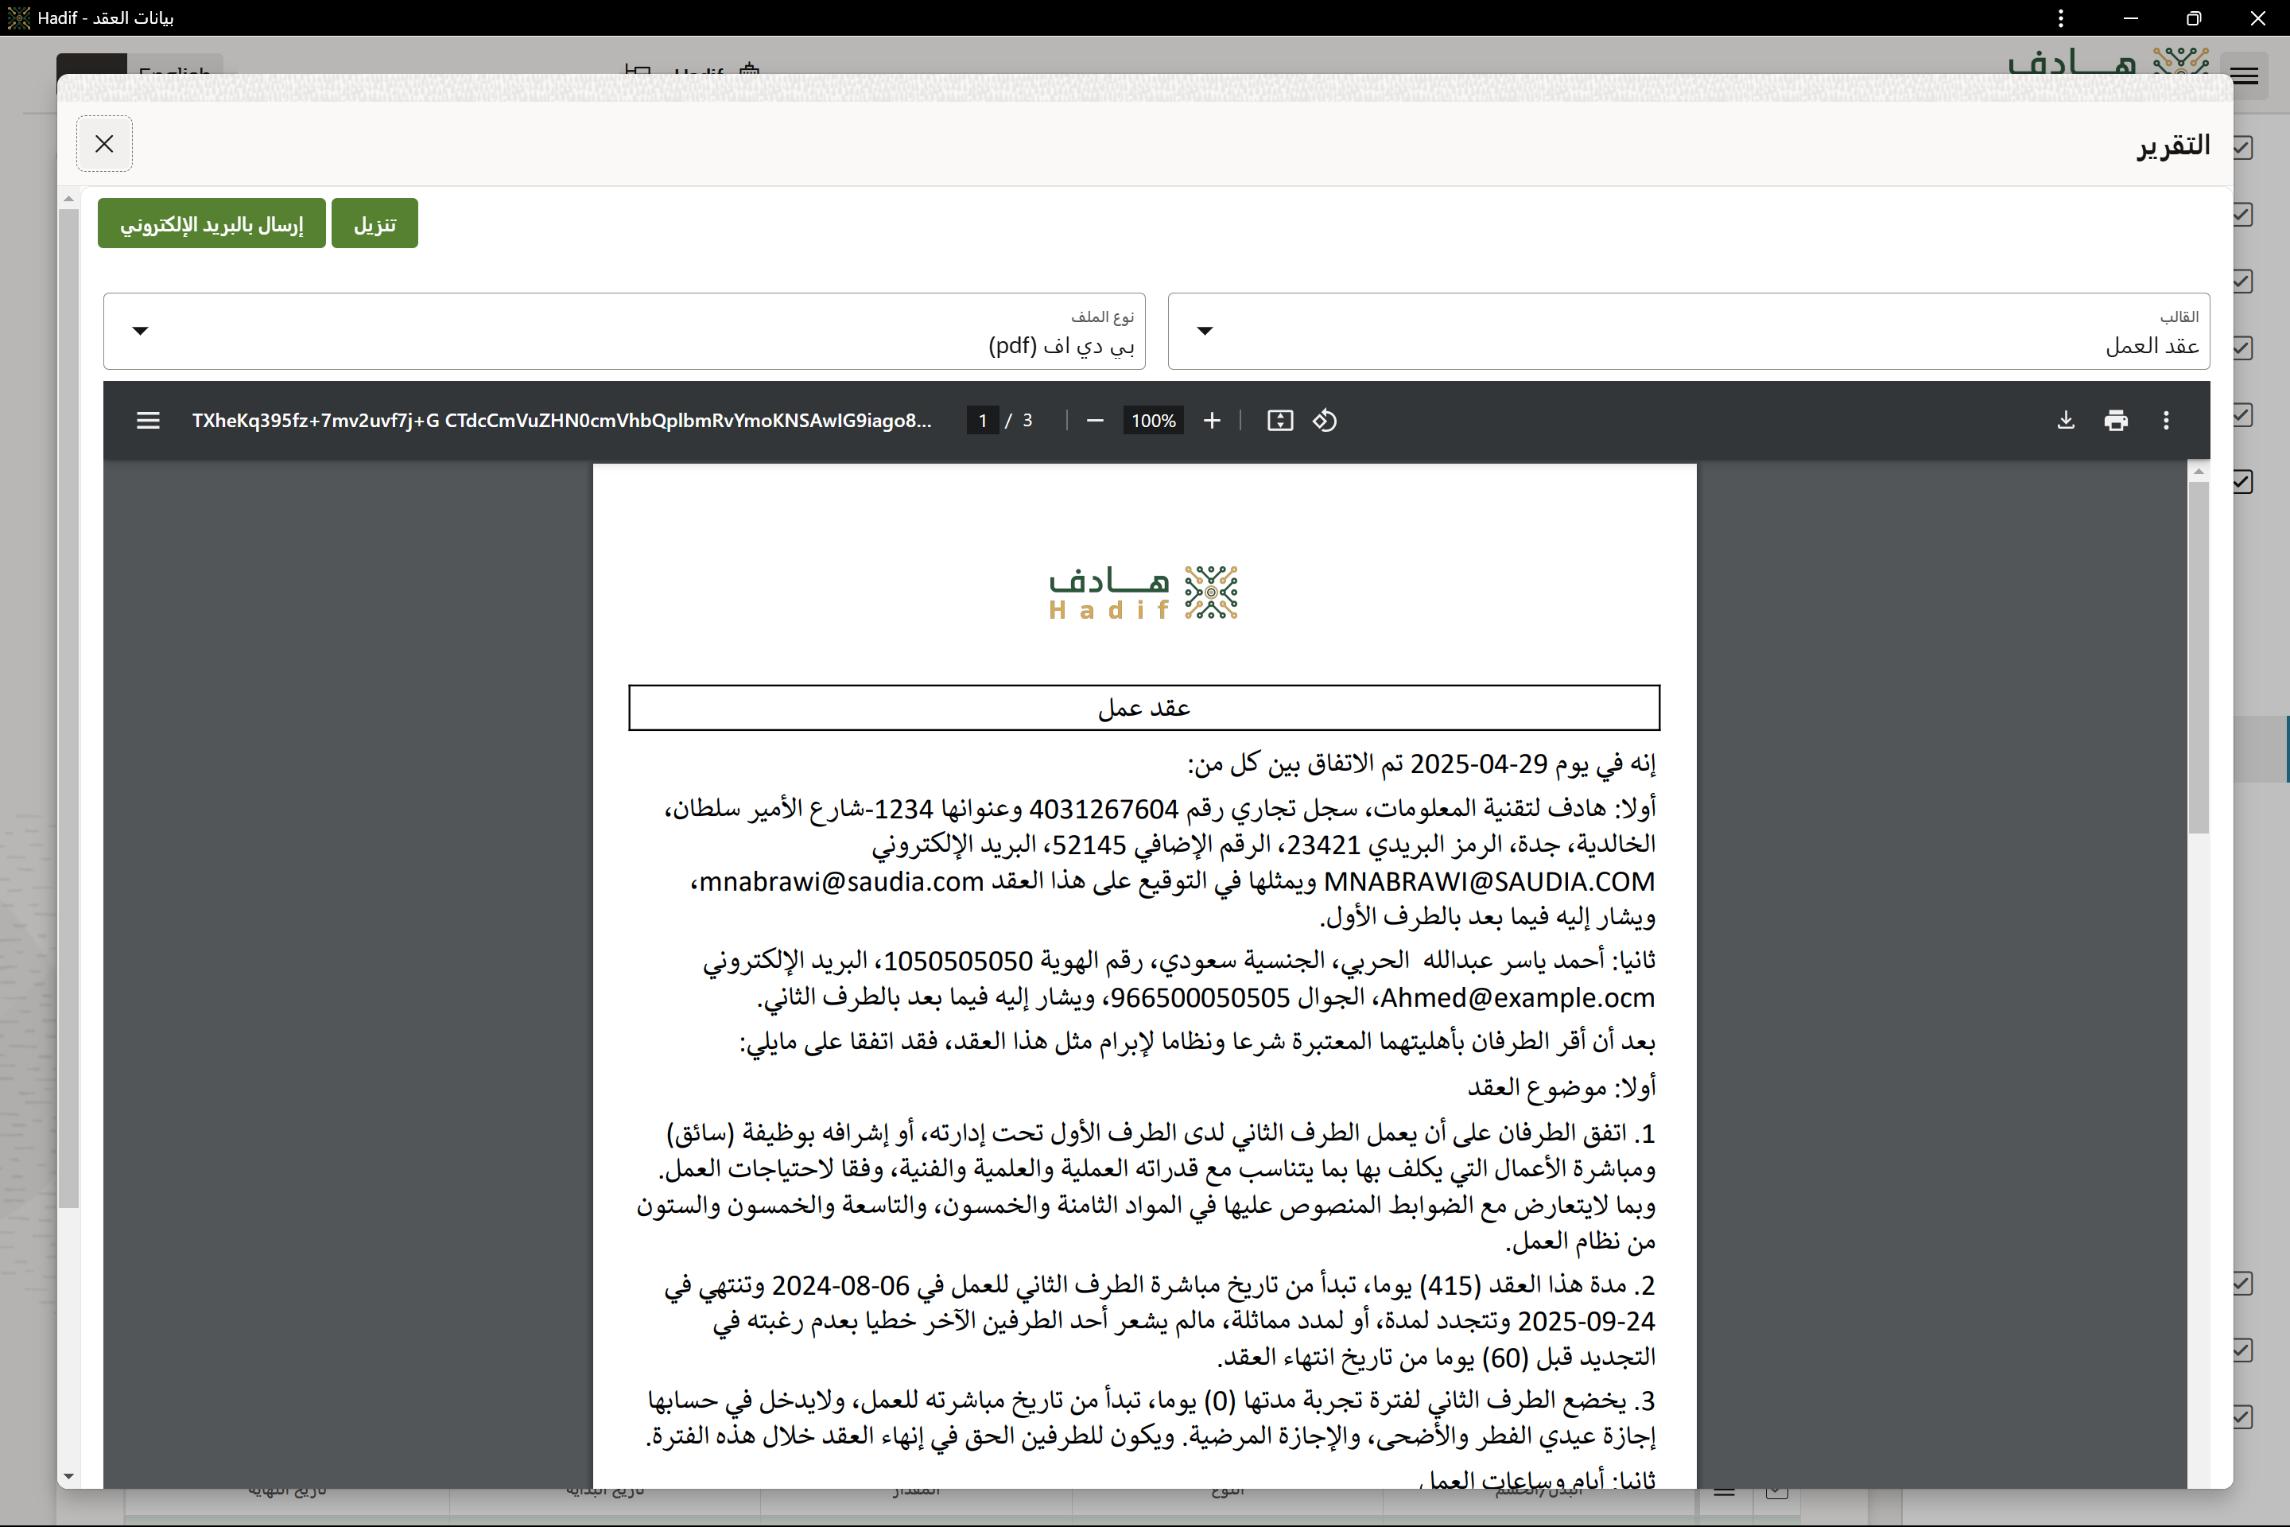Click the lowercase mnabrawi@saudia.com text
The height and width of the screenshot is (1527, 2290).
(841, 881)
